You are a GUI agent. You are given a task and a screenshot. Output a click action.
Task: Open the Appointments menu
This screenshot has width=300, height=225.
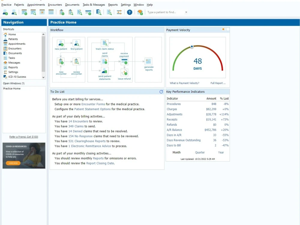tap(36, 4)
